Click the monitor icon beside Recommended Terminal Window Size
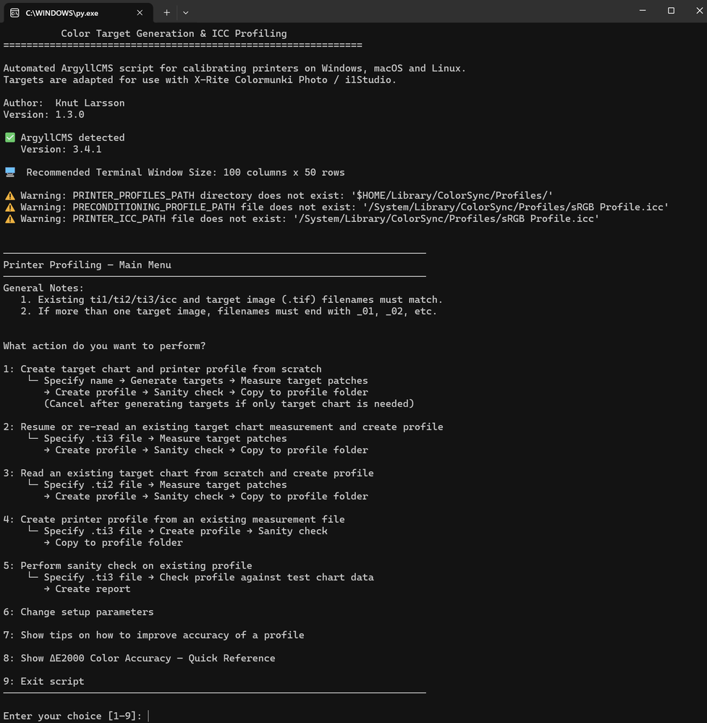The width and height of the screenshot is (707, 723). click(x=10, y=172)
